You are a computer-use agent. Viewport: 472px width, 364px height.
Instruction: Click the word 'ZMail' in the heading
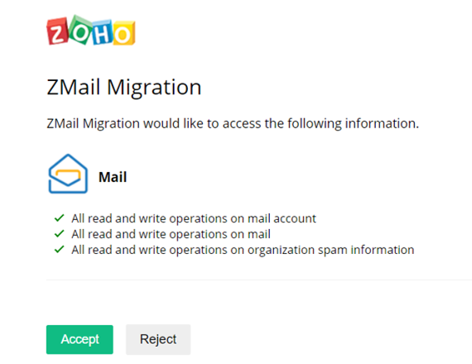tap(74, 87)
